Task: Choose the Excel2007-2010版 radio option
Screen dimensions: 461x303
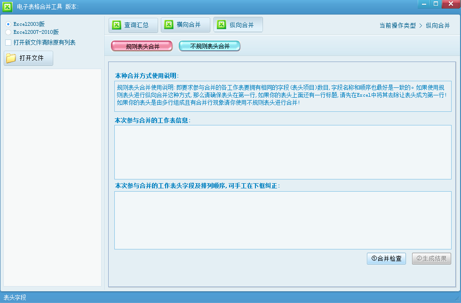Action: tap(8, 32)
